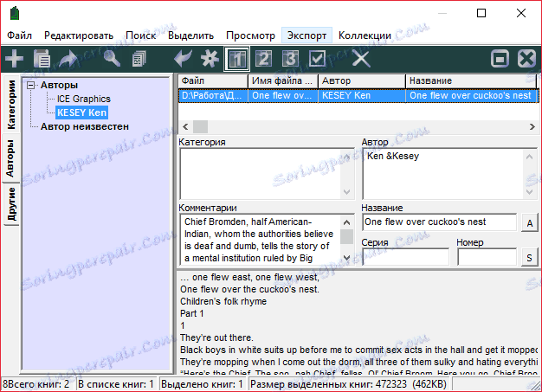The height and width of the screenshot is (392, 542).
Task: Click the Серия series input field
Action: click(x=406, y=257)
